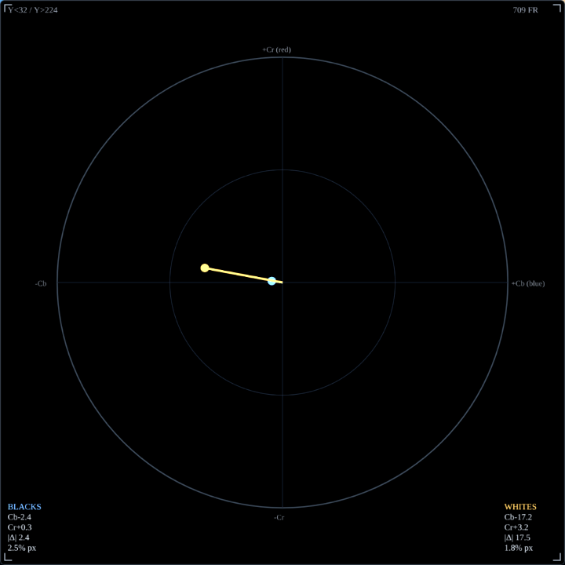Viewport: 565px width, 565px height.
Task: Click the top-right corner bracket
Action: [557, 8]
